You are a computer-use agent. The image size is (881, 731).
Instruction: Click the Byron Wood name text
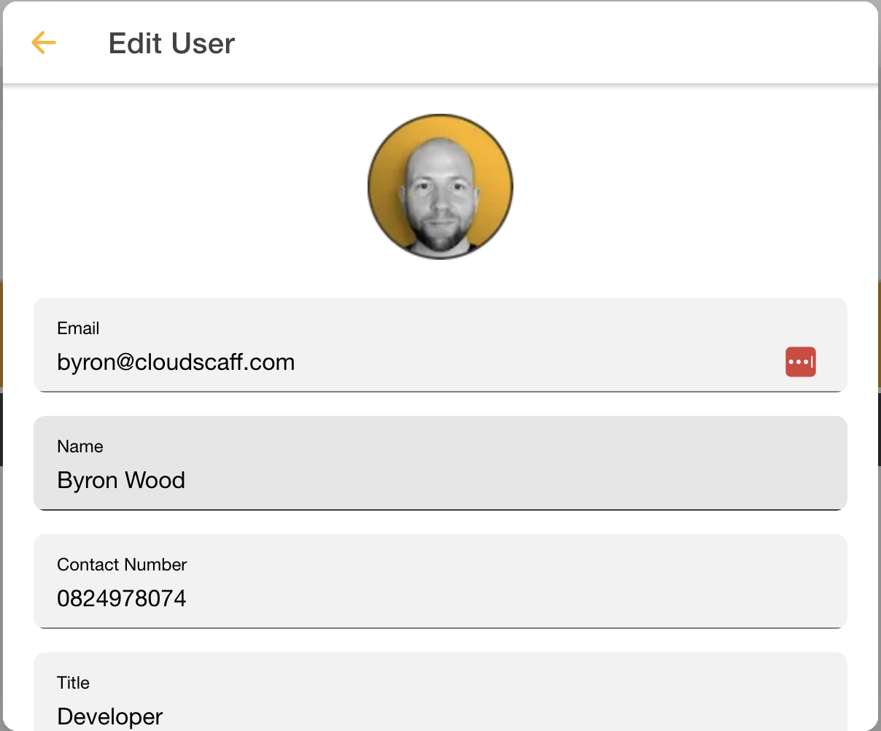121,481
